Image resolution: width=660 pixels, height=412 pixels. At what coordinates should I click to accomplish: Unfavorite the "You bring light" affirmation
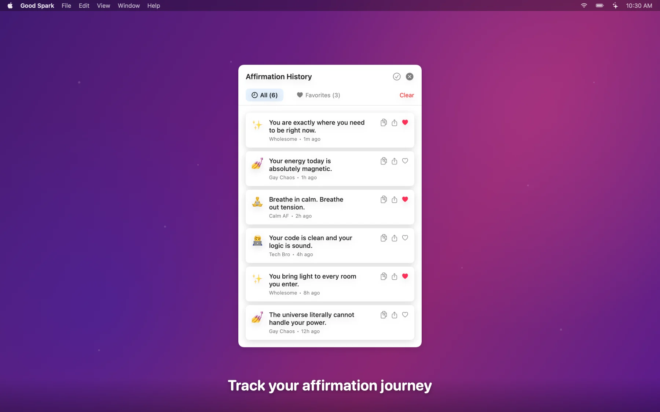[x=405, y=276]
